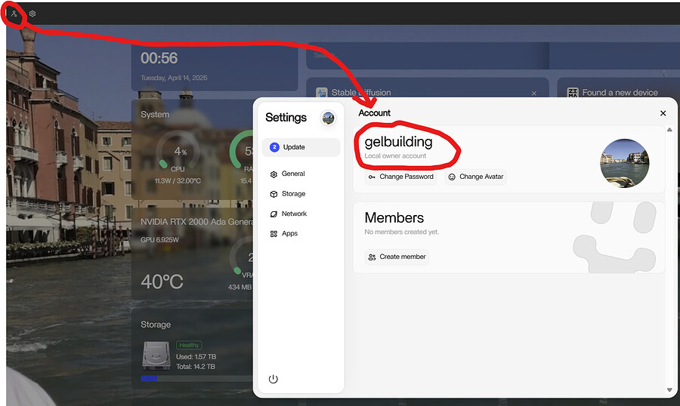
Task: Go to Storage settings
Action: 292,194
